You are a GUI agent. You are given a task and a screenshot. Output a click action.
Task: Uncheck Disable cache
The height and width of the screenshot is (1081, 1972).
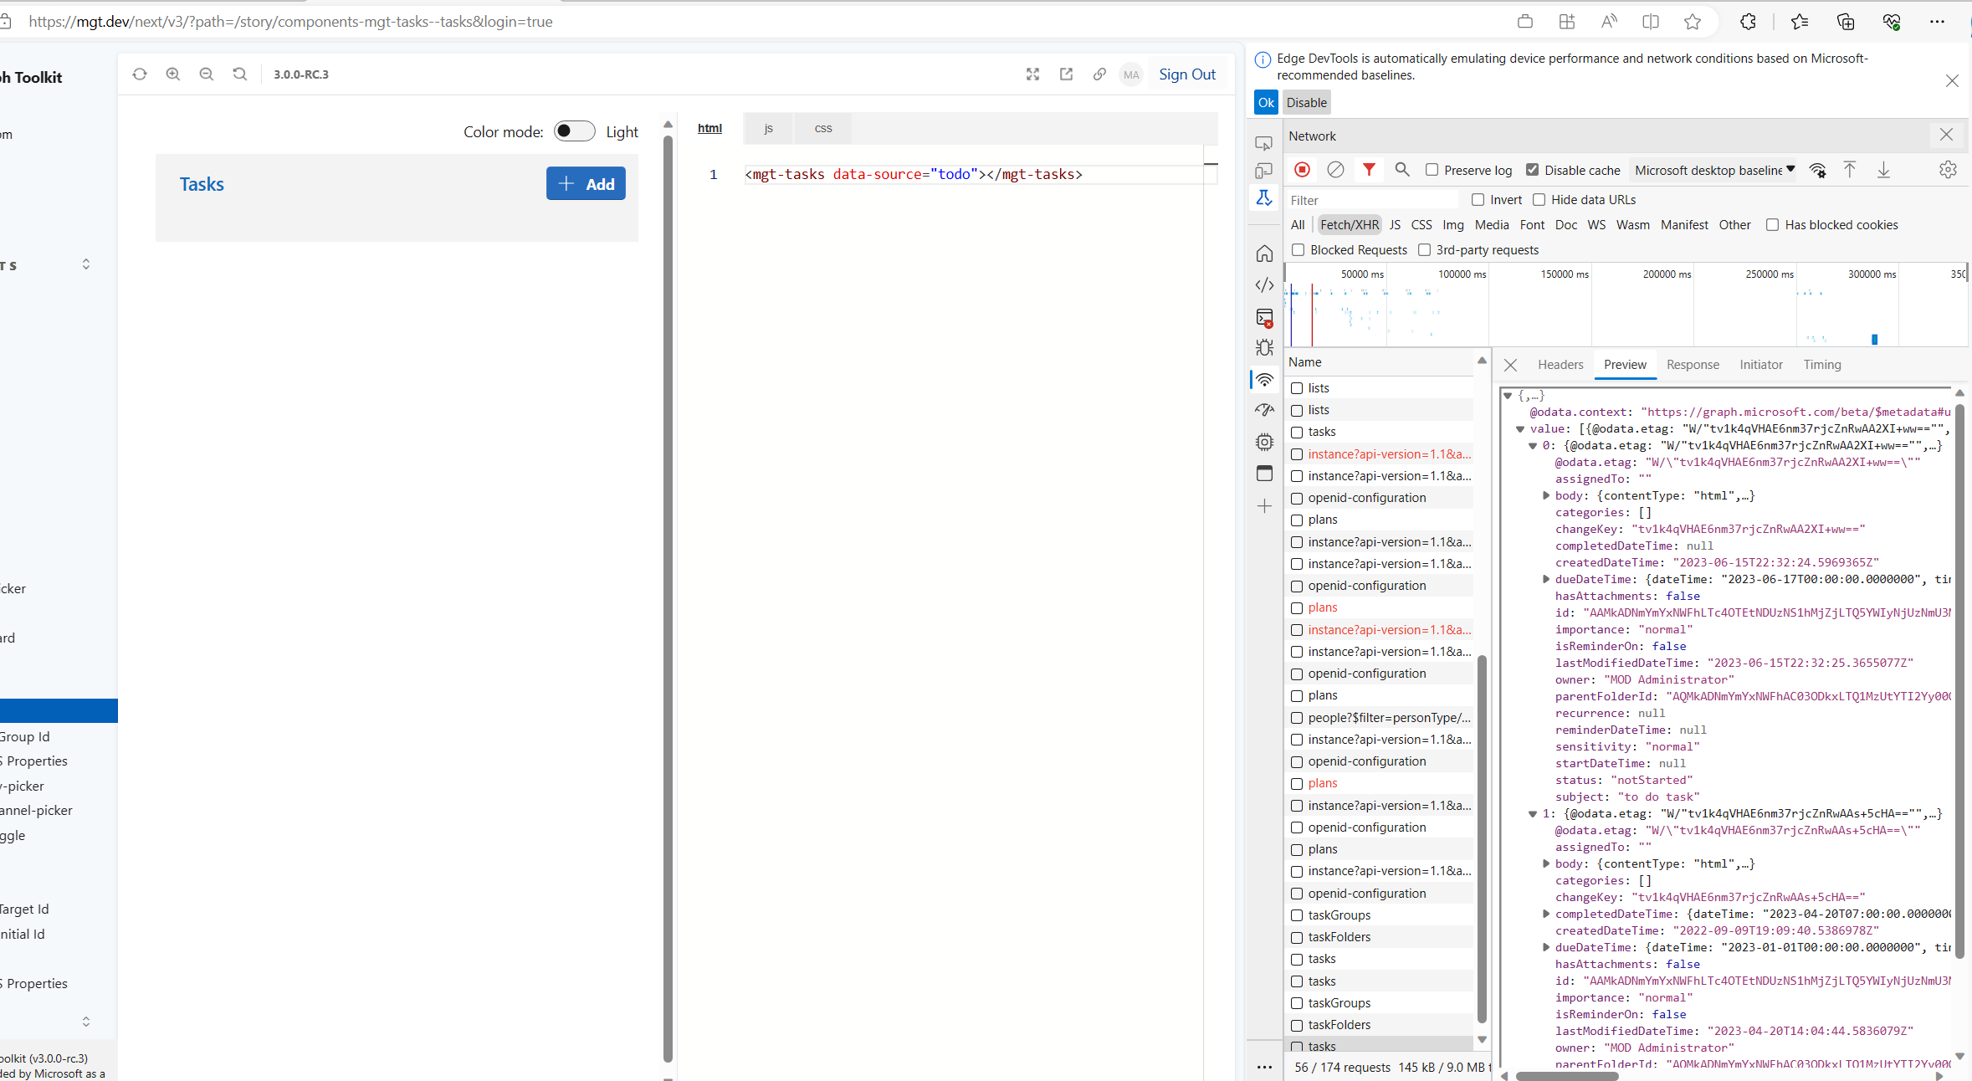1533,170
